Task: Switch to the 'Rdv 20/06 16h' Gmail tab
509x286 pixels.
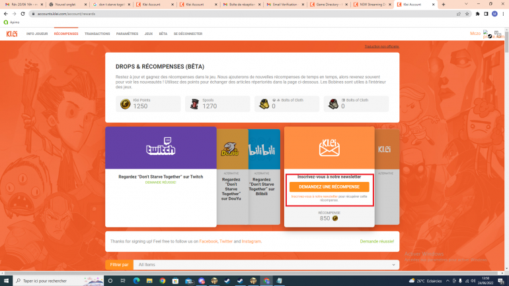Action: click(23, 5)
